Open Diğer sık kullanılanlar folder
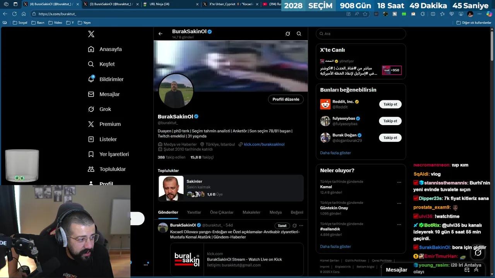Viewport: 495px width, 278px height. point(474,23)
